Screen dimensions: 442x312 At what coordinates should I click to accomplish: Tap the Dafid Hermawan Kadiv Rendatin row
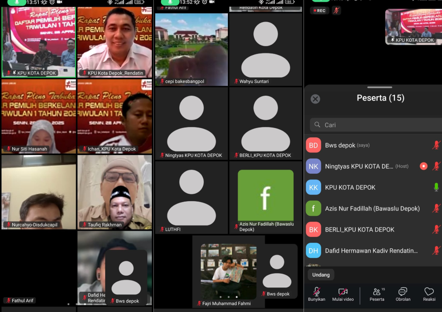(x=371, y=251)
